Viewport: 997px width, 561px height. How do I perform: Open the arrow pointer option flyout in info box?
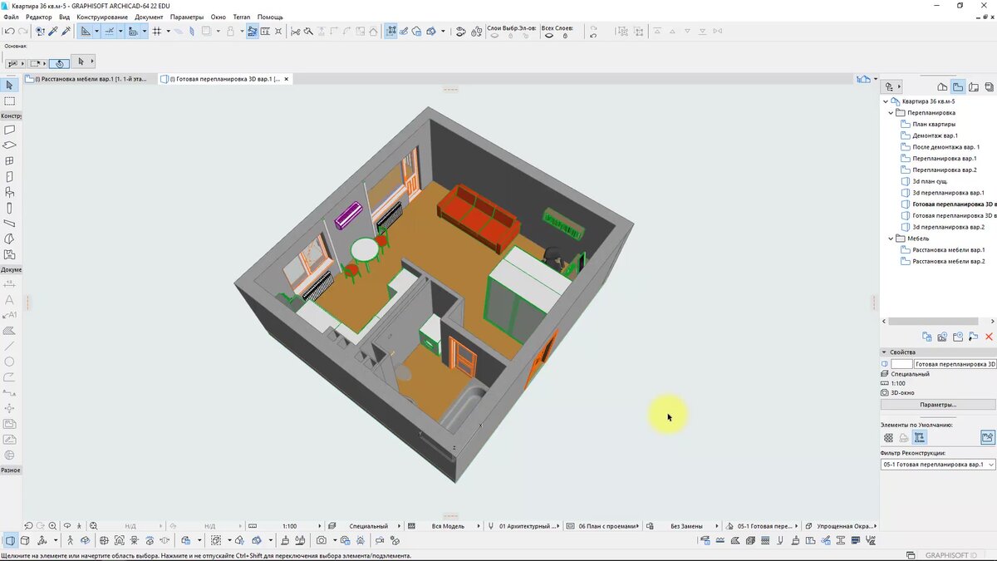(91, 62)
